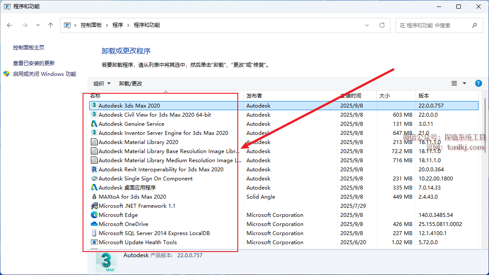Click the Microsoft OneDrive cloud icon
Image resolution: width=489 pixels, height=275 pixels.
pyautogui.click(x=94, y=224)
